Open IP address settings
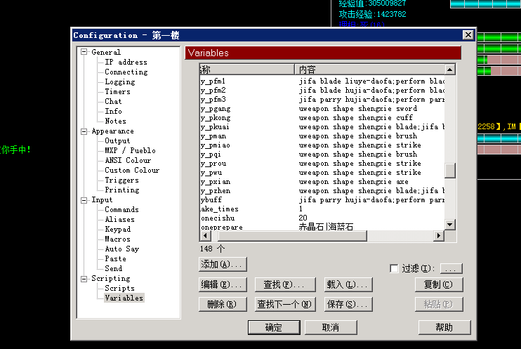The width and height of the screenshot is (521, 349). (126, 62)
